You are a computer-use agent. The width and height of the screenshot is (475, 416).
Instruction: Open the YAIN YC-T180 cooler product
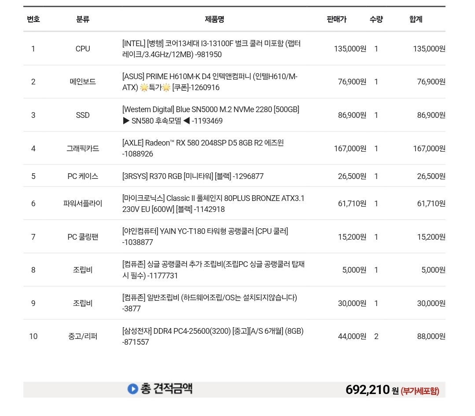205,237
